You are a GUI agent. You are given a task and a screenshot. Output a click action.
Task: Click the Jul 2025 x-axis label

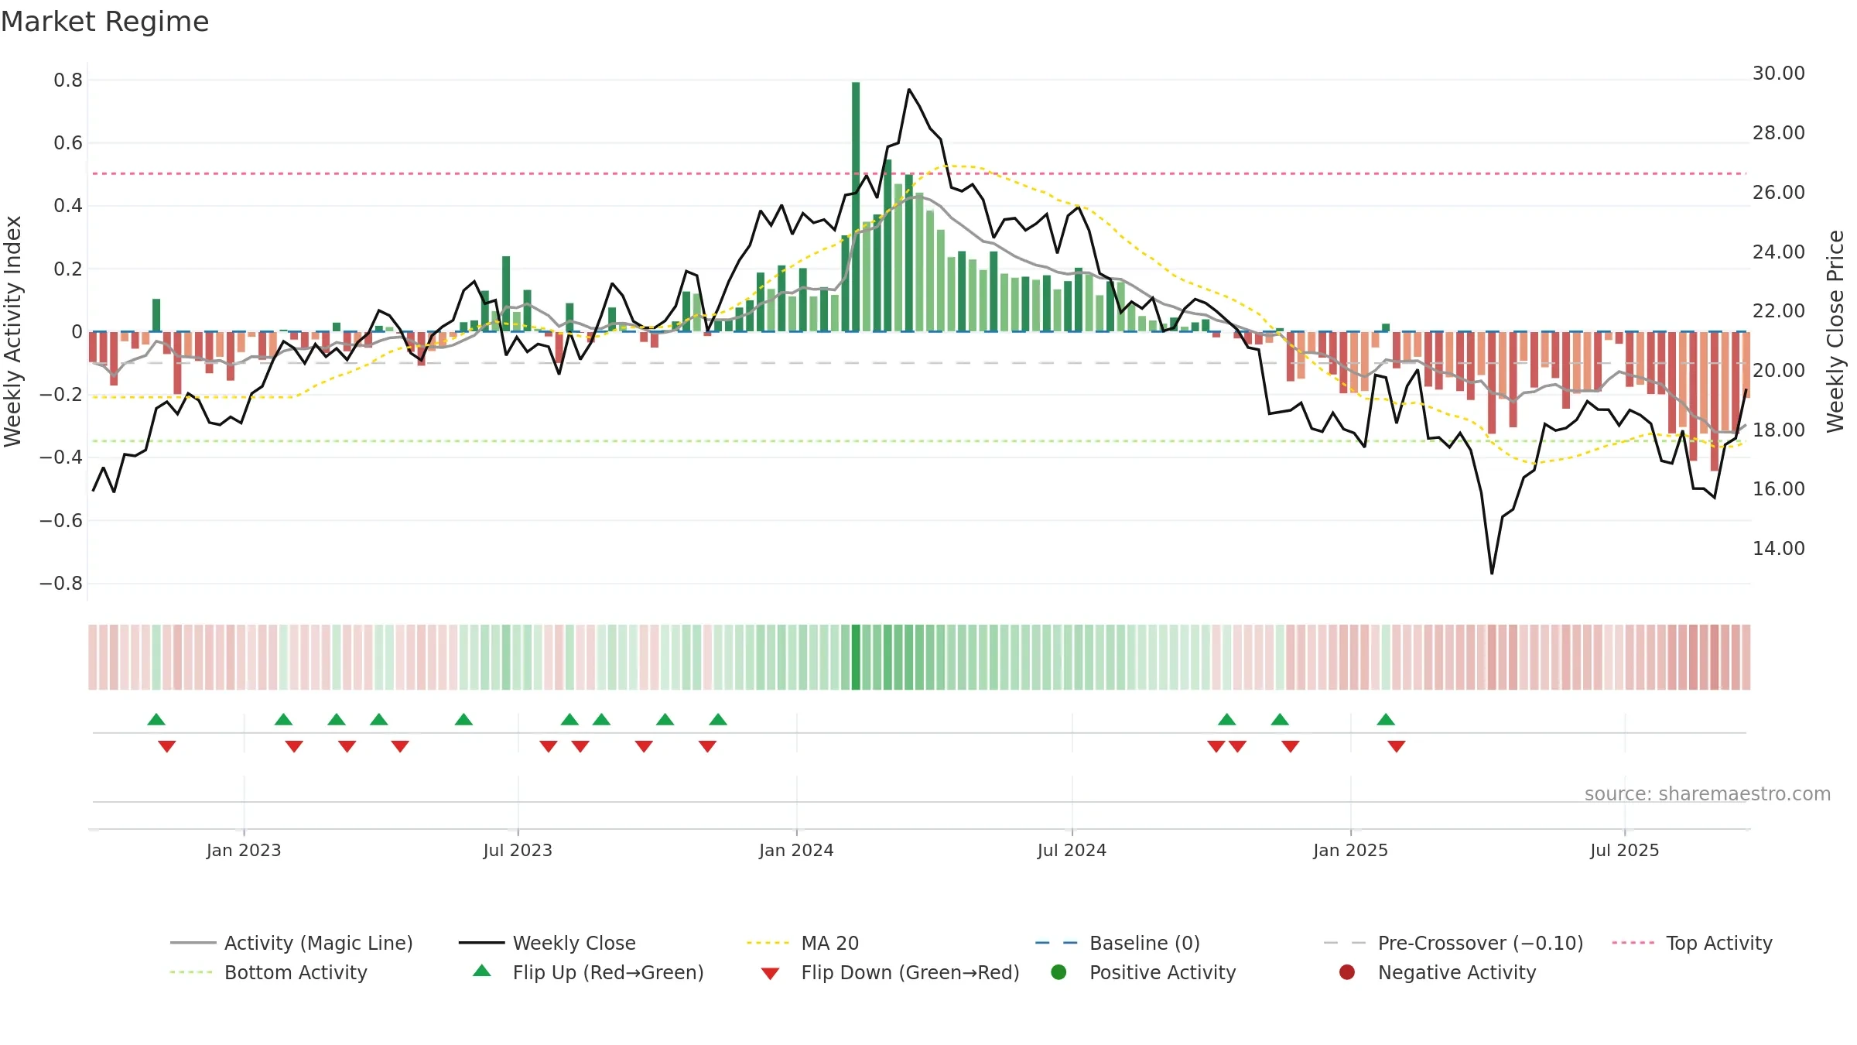click(x=1625, y=850)
